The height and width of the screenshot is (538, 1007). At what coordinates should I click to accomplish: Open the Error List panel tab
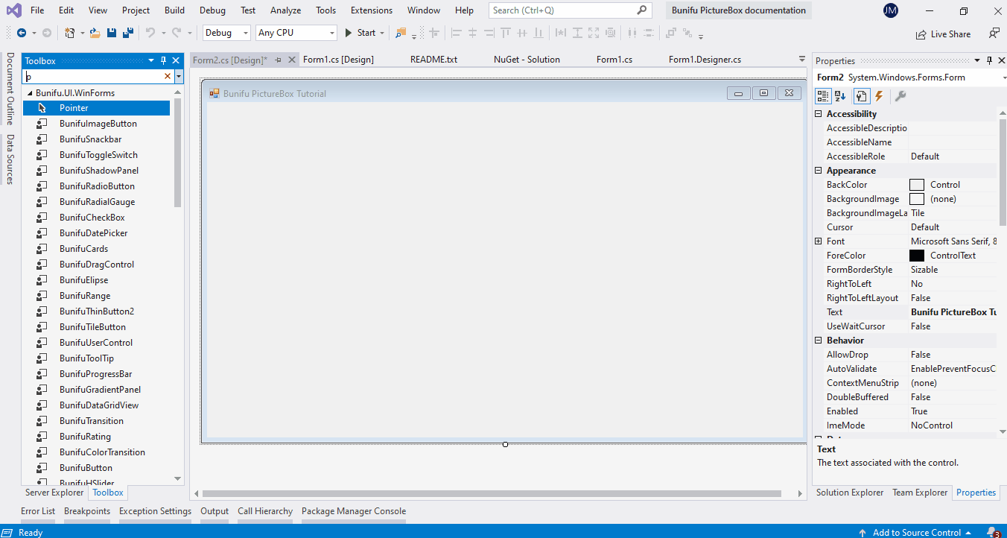coord(38,511)
